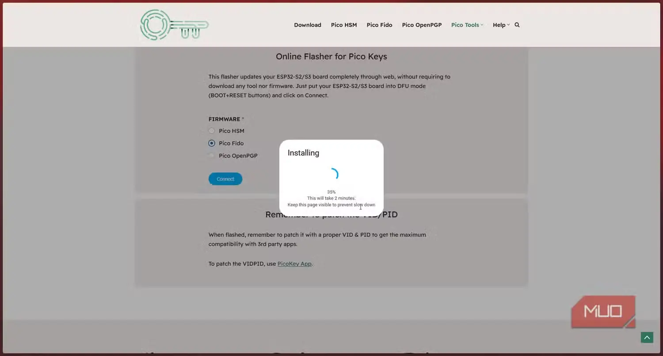
Task: Click the 'Pico HSM' firmware option label
Action: click(232, 131)
